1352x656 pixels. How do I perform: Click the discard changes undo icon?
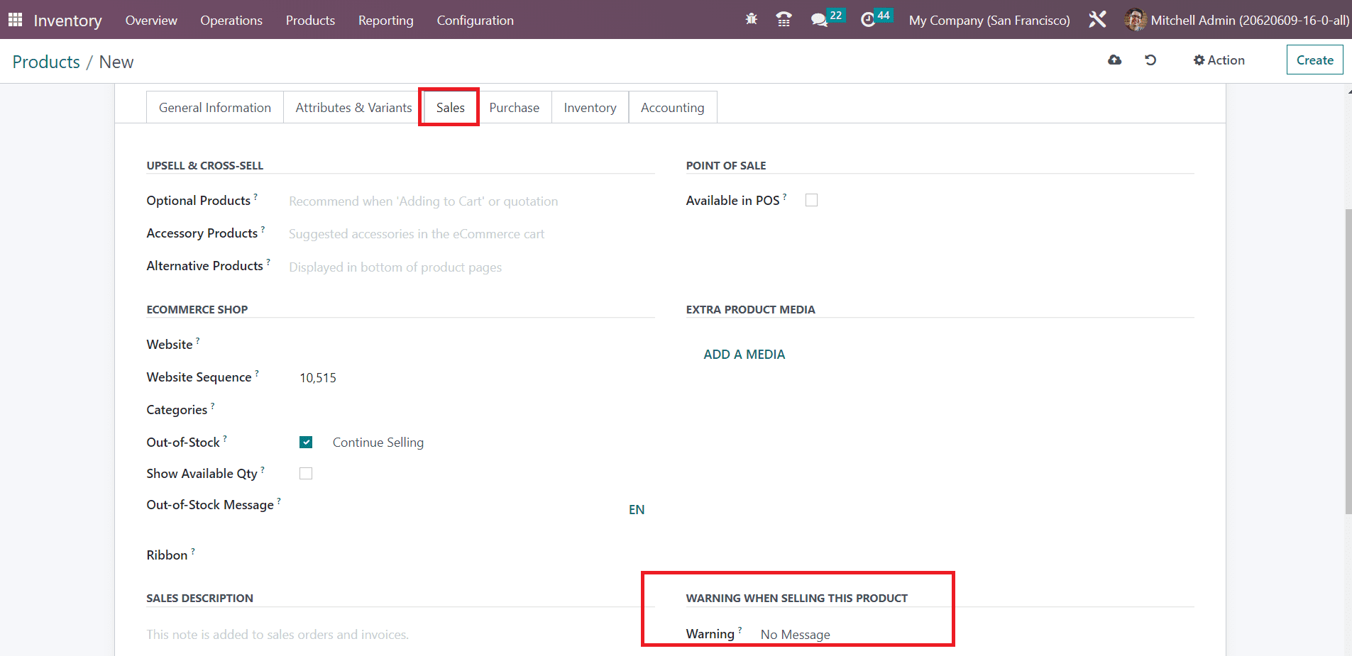click(1150, 60)
